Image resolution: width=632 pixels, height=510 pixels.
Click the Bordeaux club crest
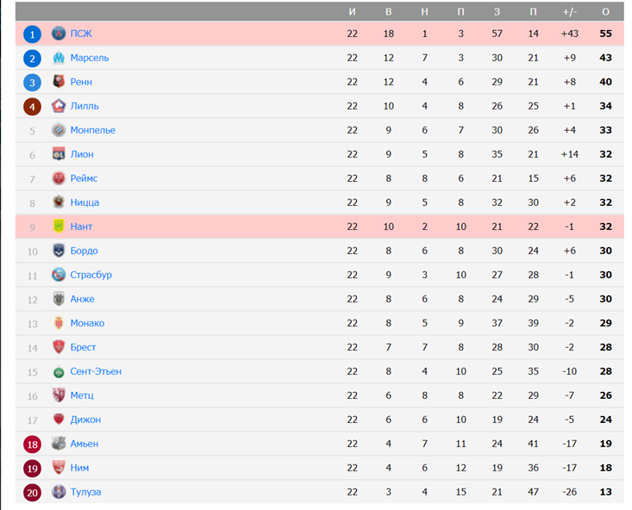point(59,251)
